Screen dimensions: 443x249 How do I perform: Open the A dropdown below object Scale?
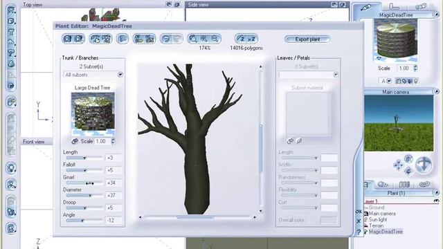(x=389, y=82)
